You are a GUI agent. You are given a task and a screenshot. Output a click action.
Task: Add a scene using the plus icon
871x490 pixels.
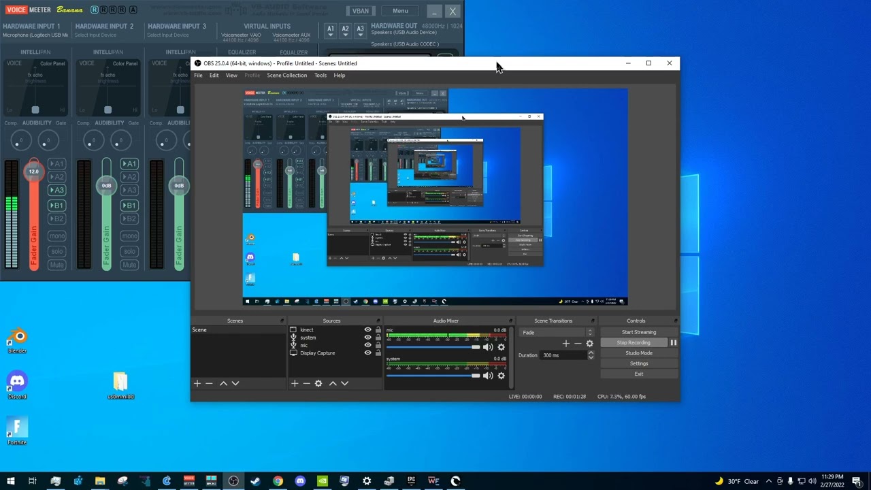[x=197, y=383]
